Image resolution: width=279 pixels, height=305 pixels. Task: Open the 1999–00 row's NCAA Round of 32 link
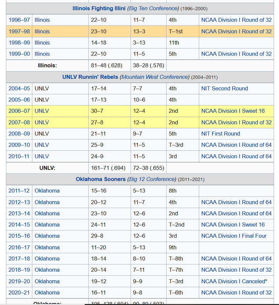click(x=236, y=54)
